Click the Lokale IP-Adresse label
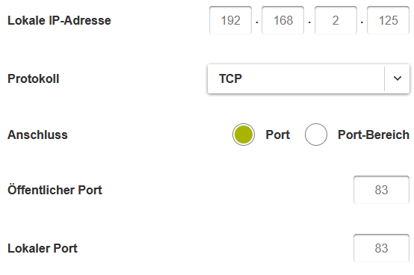414x275 pixels. coord(59,20)
